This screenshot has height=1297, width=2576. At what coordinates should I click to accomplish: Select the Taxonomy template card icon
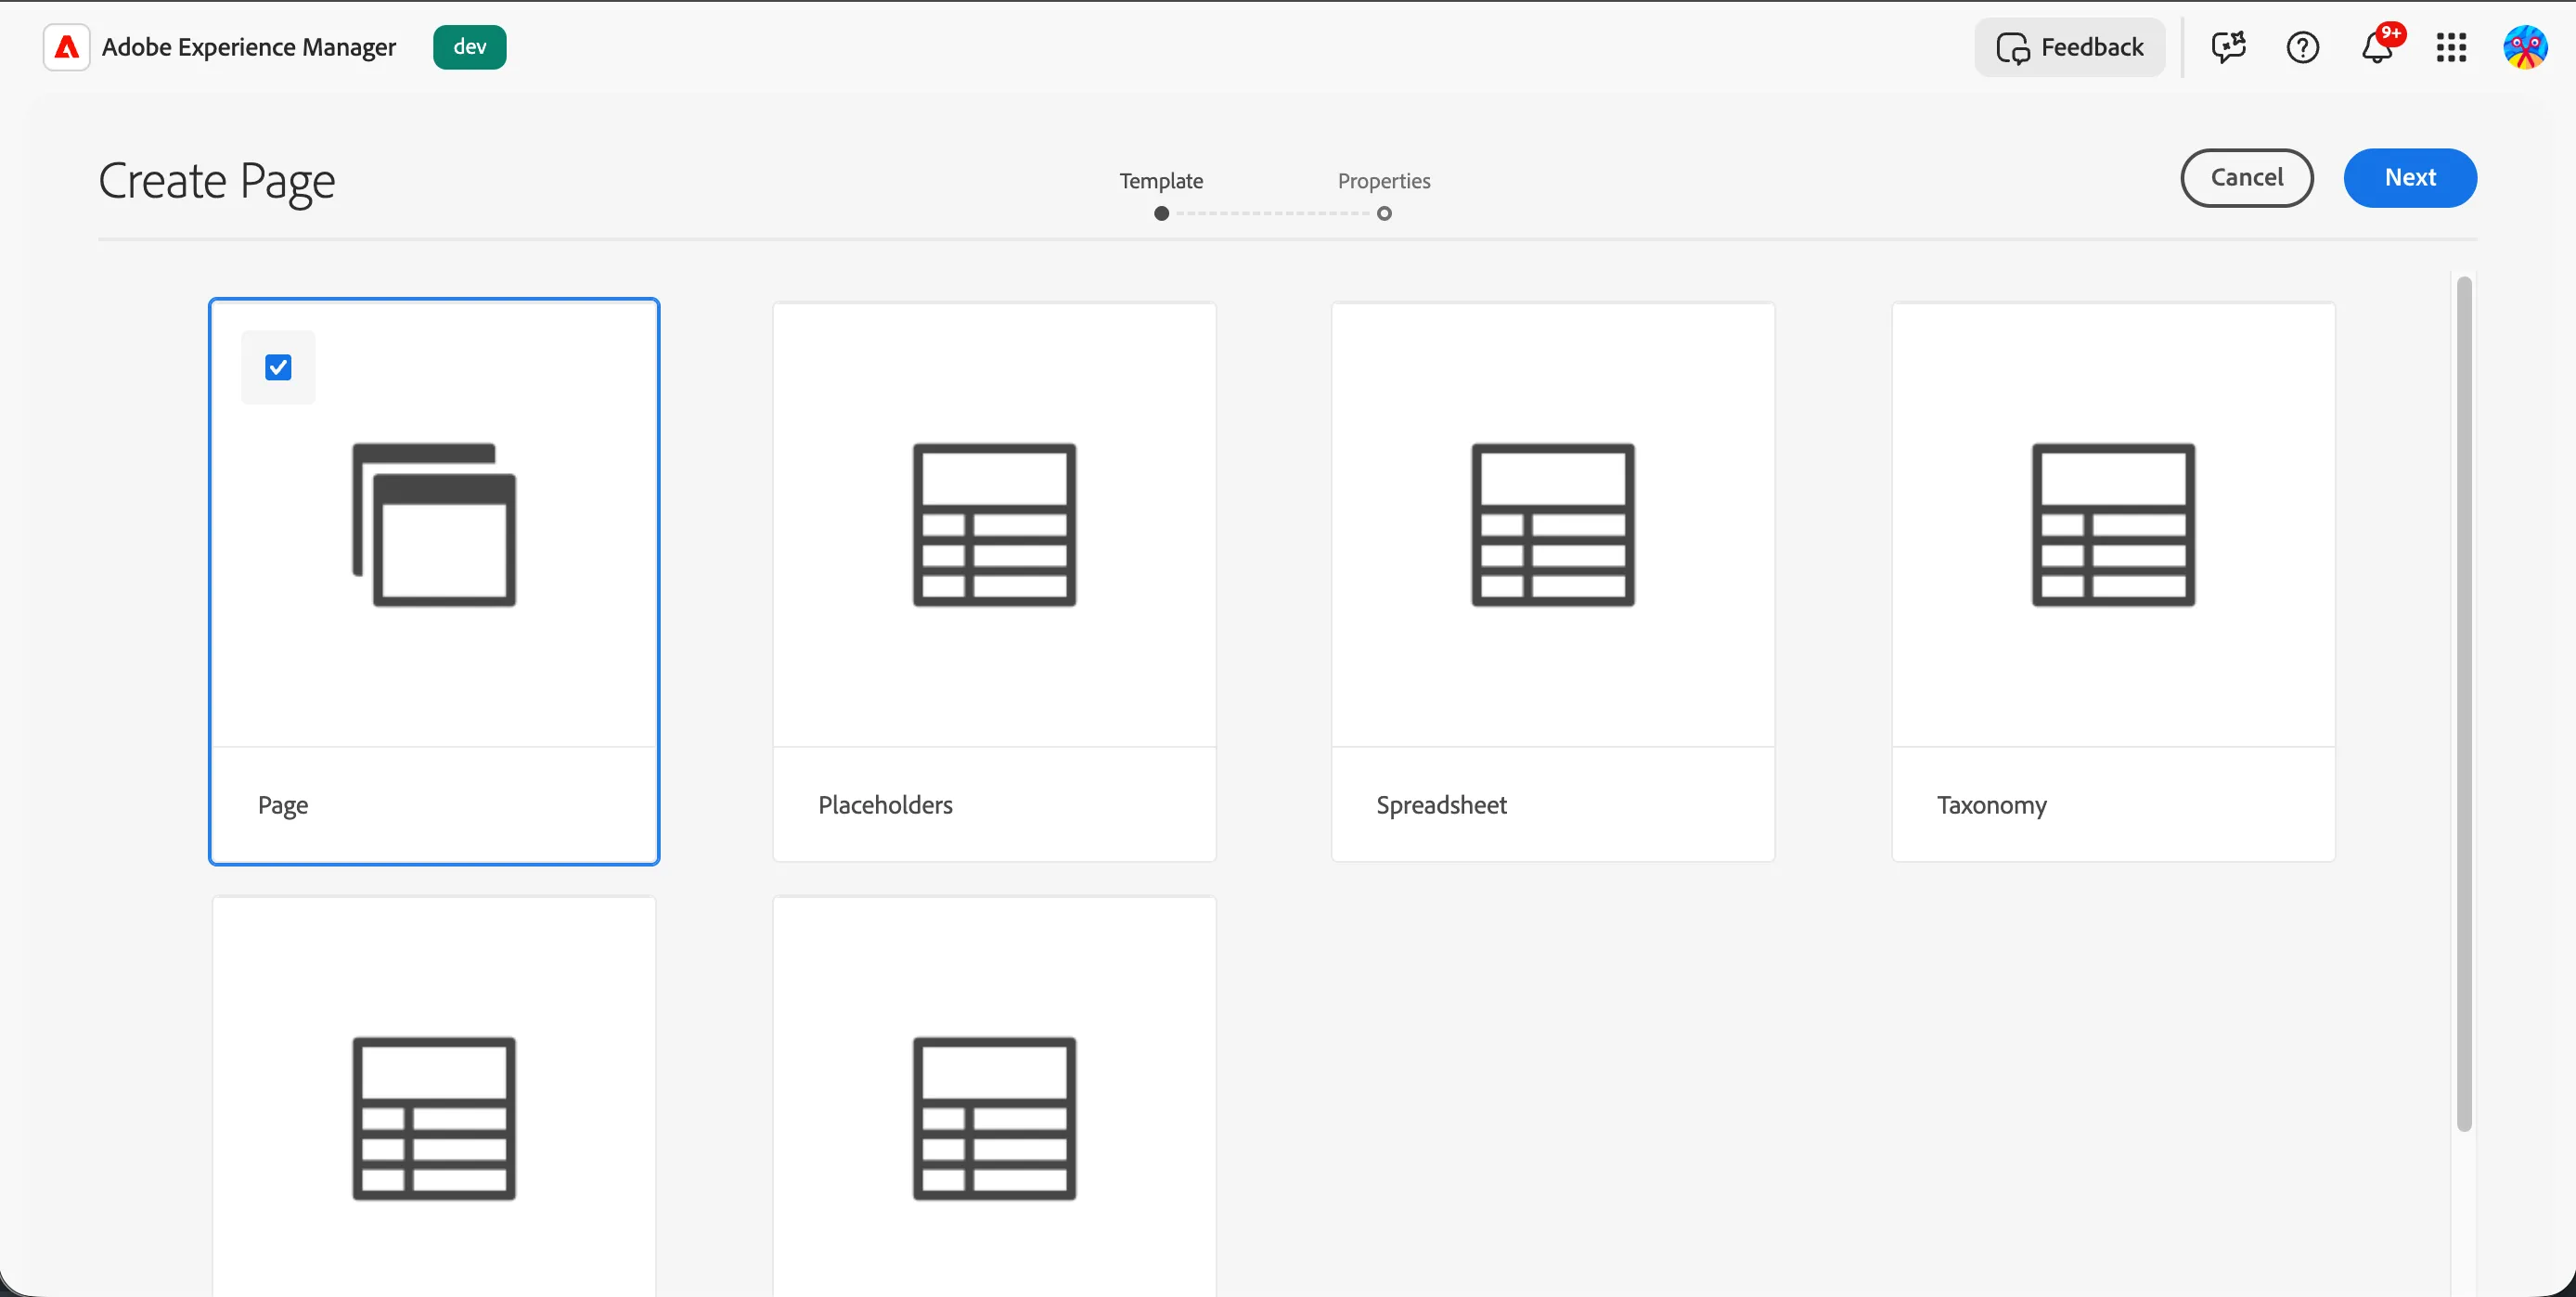tap(2113, 525)
